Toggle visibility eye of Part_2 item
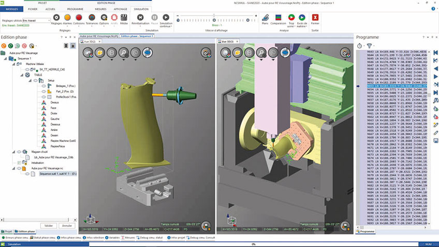Viewport: 439px width, 247px height. [43, 91]
